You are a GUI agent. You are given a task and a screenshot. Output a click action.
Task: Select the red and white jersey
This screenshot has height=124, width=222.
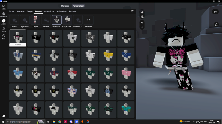(72, 74)
